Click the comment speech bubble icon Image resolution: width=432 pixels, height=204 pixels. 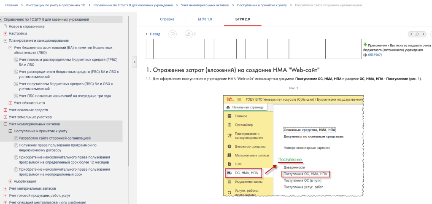[172, 34]
